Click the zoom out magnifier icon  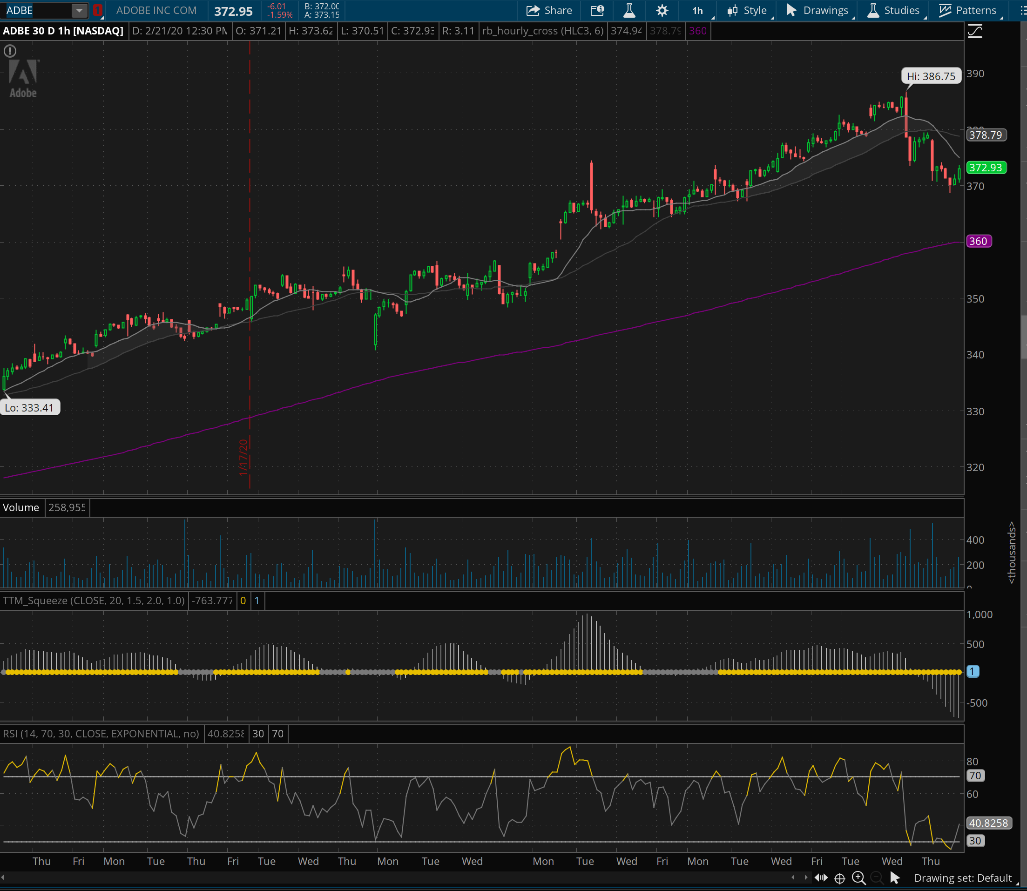coord(877,878)
